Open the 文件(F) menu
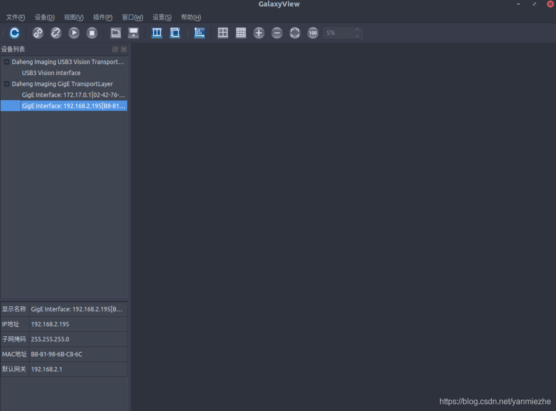This screenshot has width=556, height=411. tap(15, 17)
